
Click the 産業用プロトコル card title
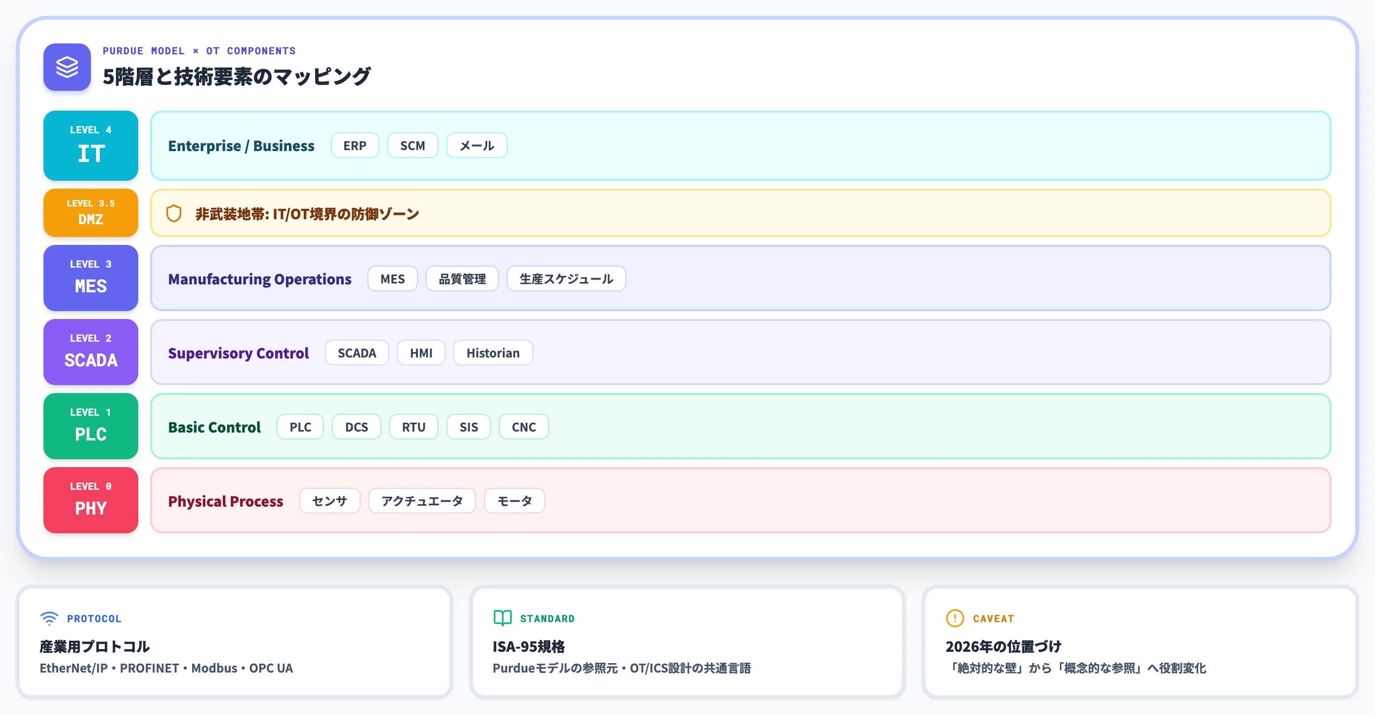(x=94, y=647)
